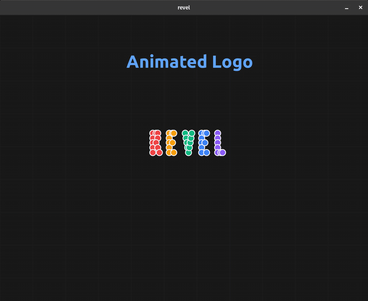Select the rightmost dot of the purple L foot
The image size is (368, 301).
223,152
